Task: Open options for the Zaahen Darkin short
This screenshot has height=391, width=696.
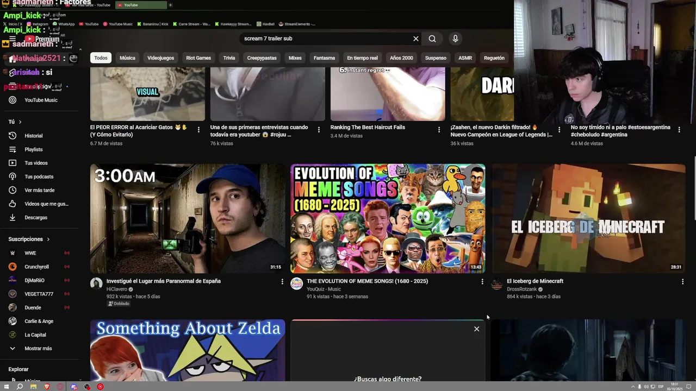Action: pyautogui.click(x=559, y=130)
